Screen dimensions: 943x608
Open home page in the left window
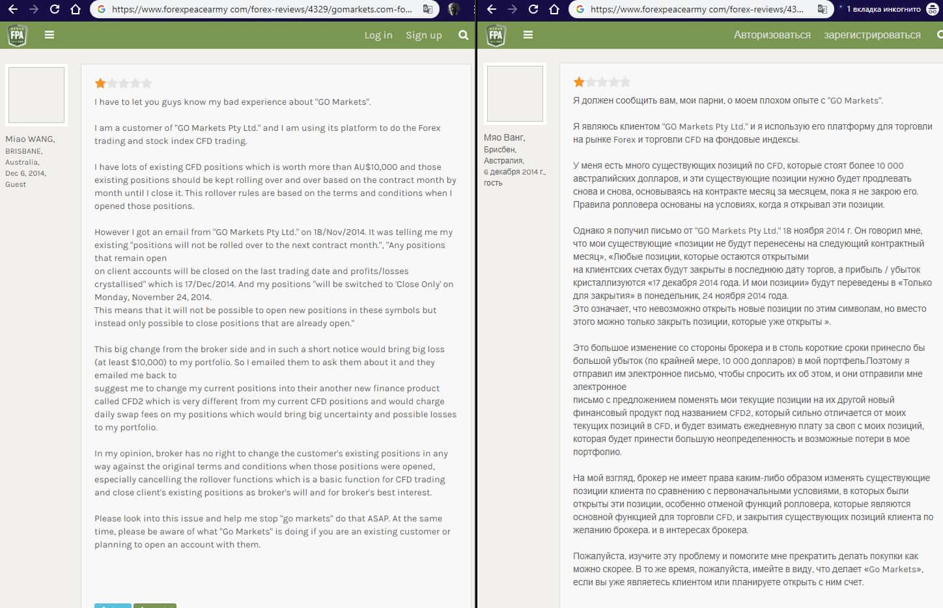coord(76,9)
